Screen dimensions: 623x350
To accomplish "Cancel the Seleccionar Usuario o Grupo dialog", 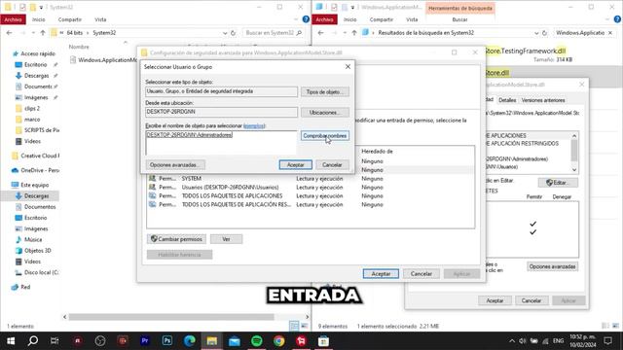I will [x=332, y=164].
